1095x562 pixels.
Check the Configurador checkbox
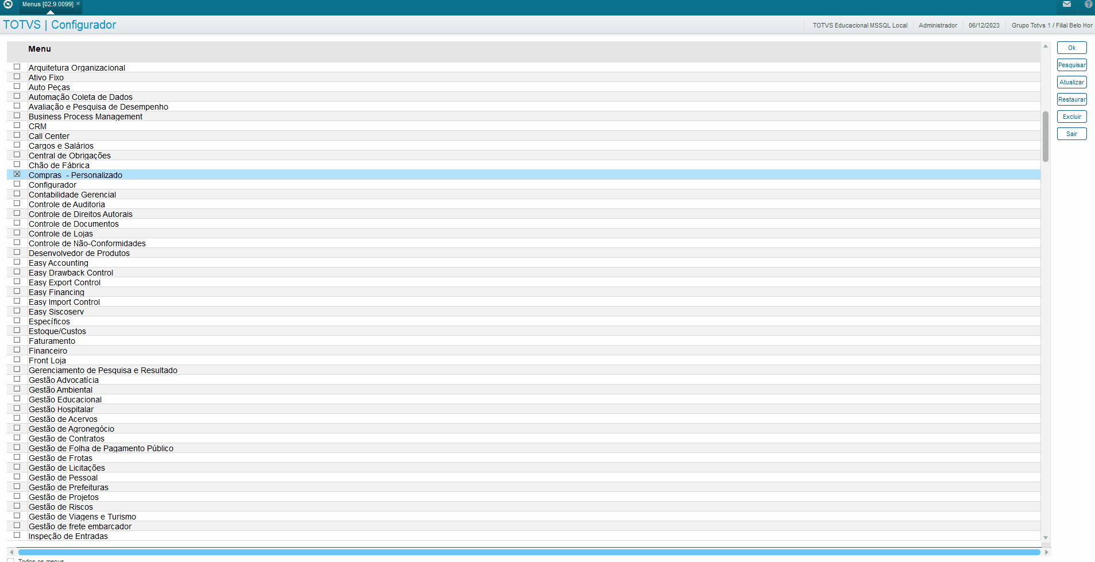click(17, 184)
